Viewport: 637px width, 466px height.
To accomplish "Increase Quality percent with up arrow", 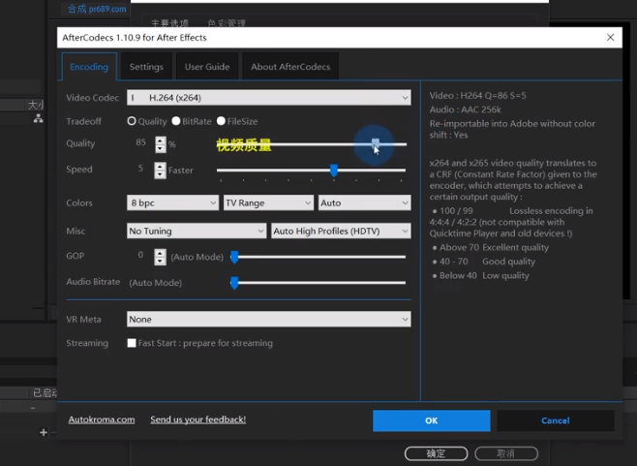I will pyautogui.click(x=161, y=140).
